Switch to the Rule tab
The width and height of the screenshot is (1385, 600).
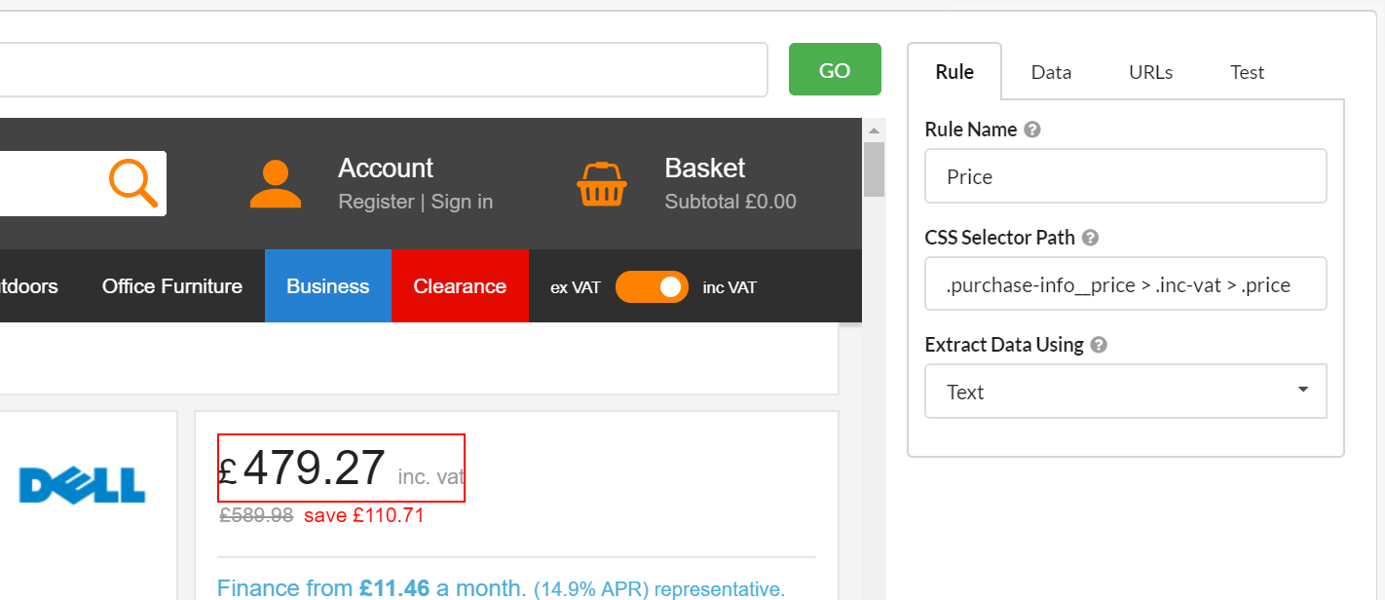click(955, 72)
